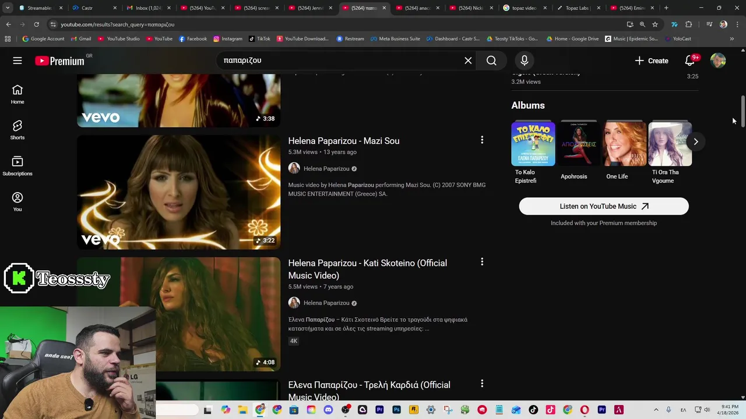Switch to the Streamable browser tab
Image resolution: width=746 pixels, height=419 pixels.
pos(40,8)
